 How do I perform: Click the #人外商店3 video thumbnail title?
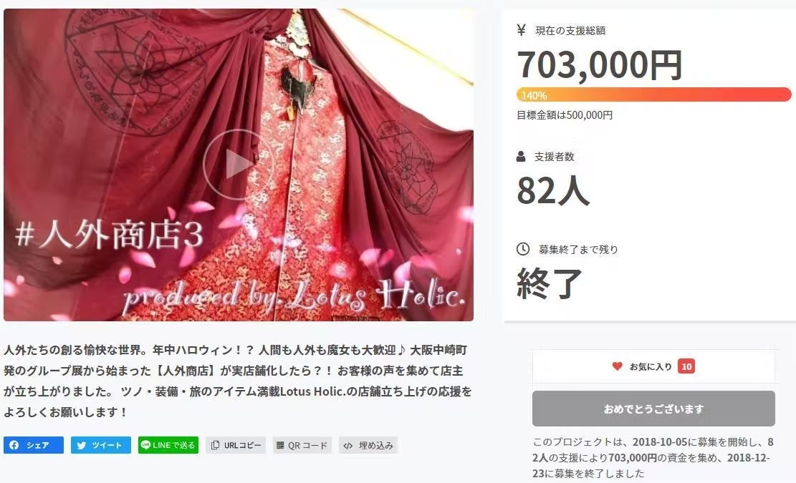[109, 235]
